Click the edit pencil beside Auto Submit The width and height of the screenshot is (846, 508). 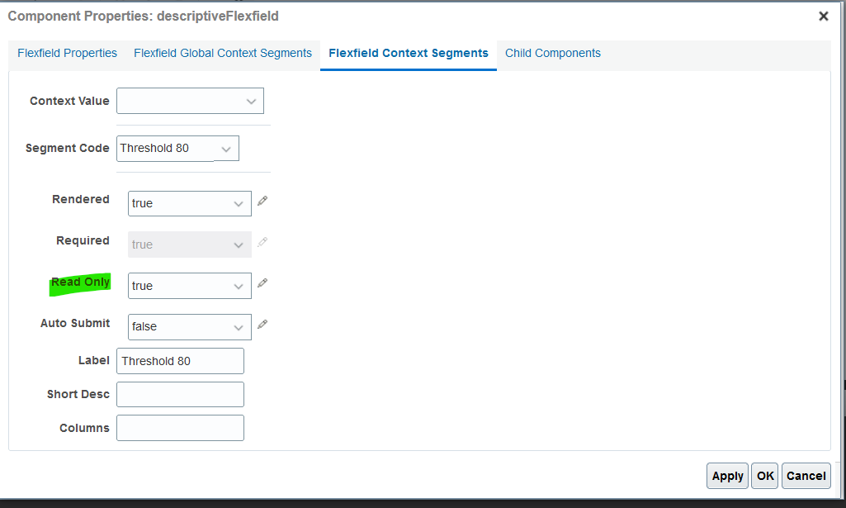click(262, 324)
